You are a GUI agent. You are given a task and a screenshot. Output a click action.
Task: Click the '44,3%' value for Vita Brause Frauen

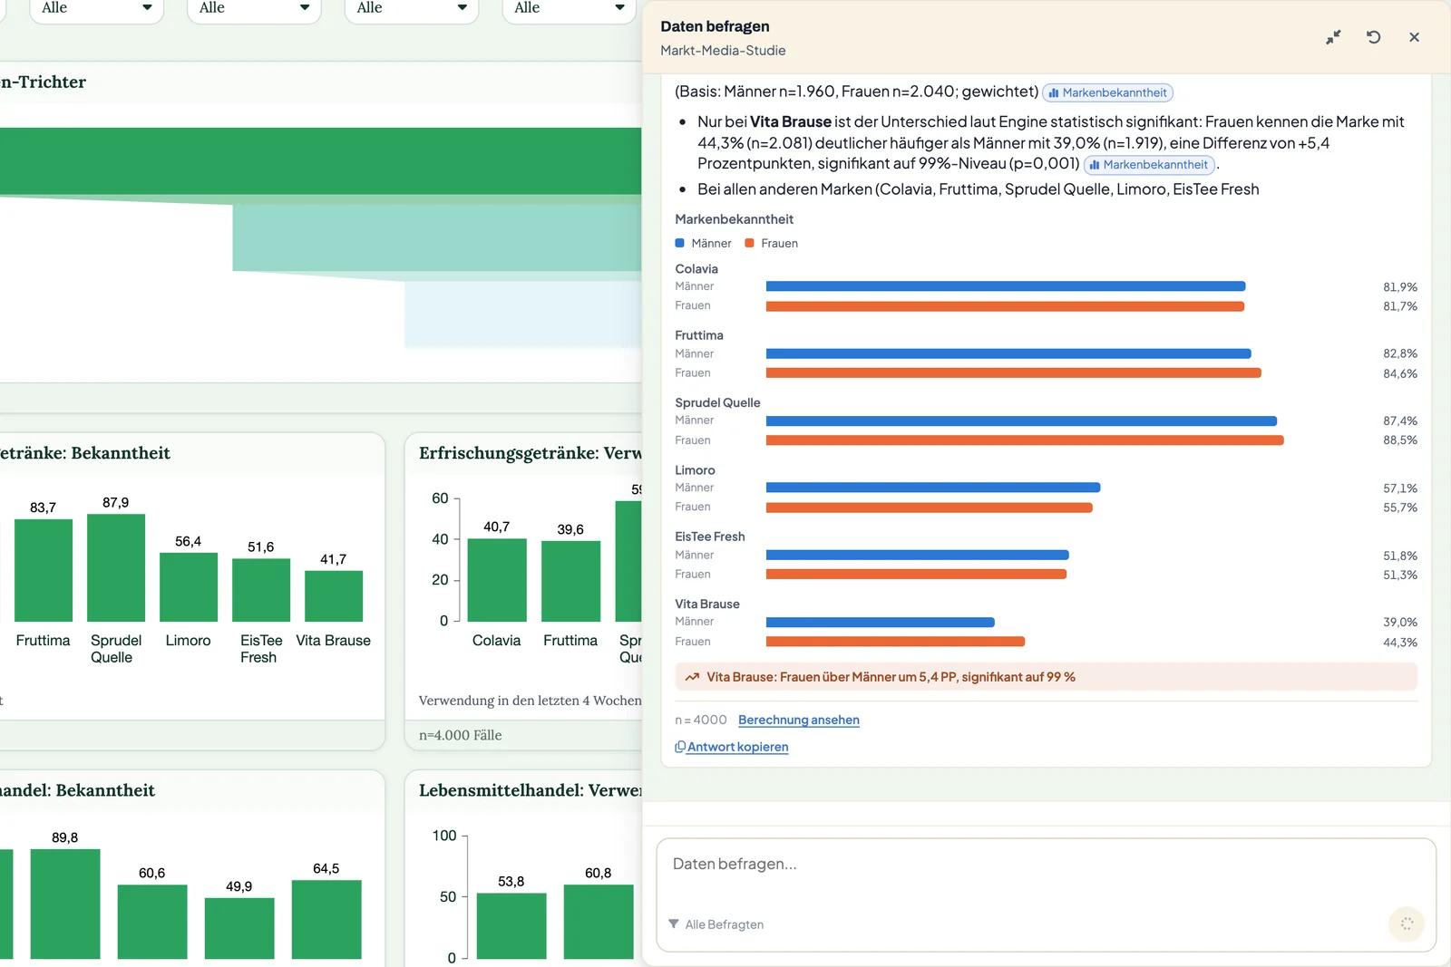click(1400, 642)
